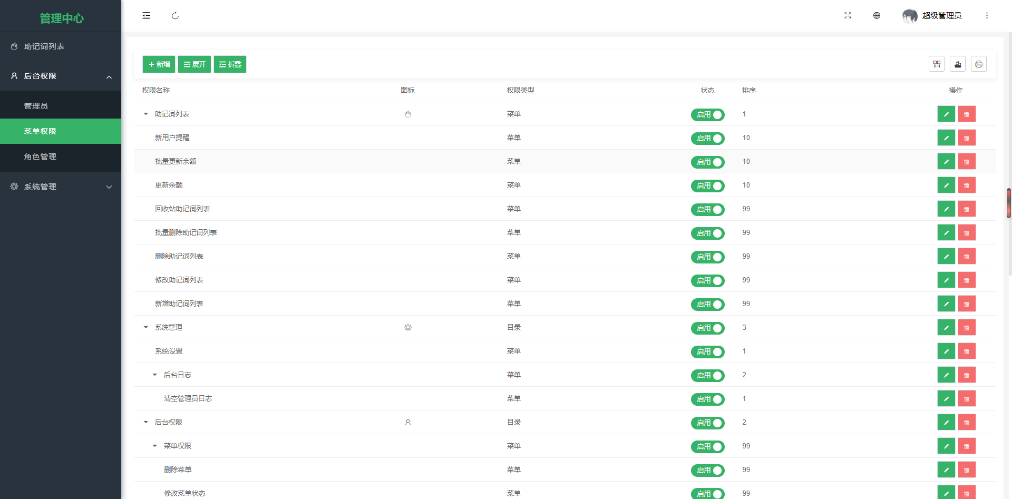1012x499 pixels.
Task: Delete the 删除菜单 row
Action: 967,469
